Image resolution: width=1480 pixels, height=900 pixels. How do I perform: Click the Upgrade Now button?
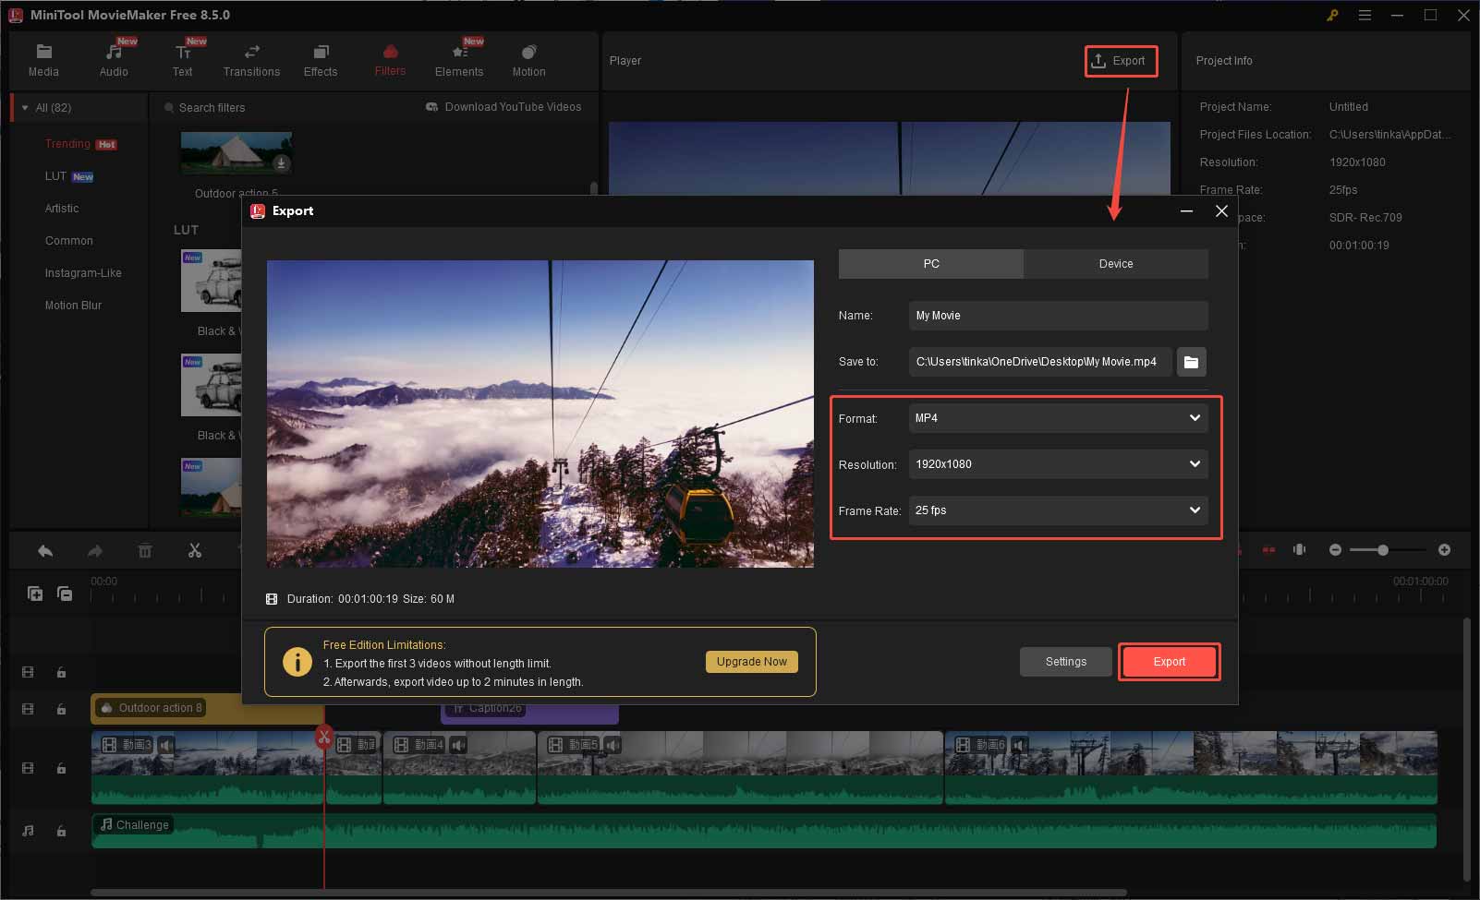(751, 662)
